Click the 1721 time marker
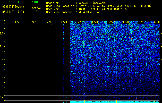The image size is (162, 103). click(18, 22)
